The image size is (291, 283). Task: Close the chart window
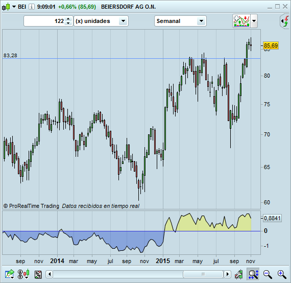[x=285, y=7]
